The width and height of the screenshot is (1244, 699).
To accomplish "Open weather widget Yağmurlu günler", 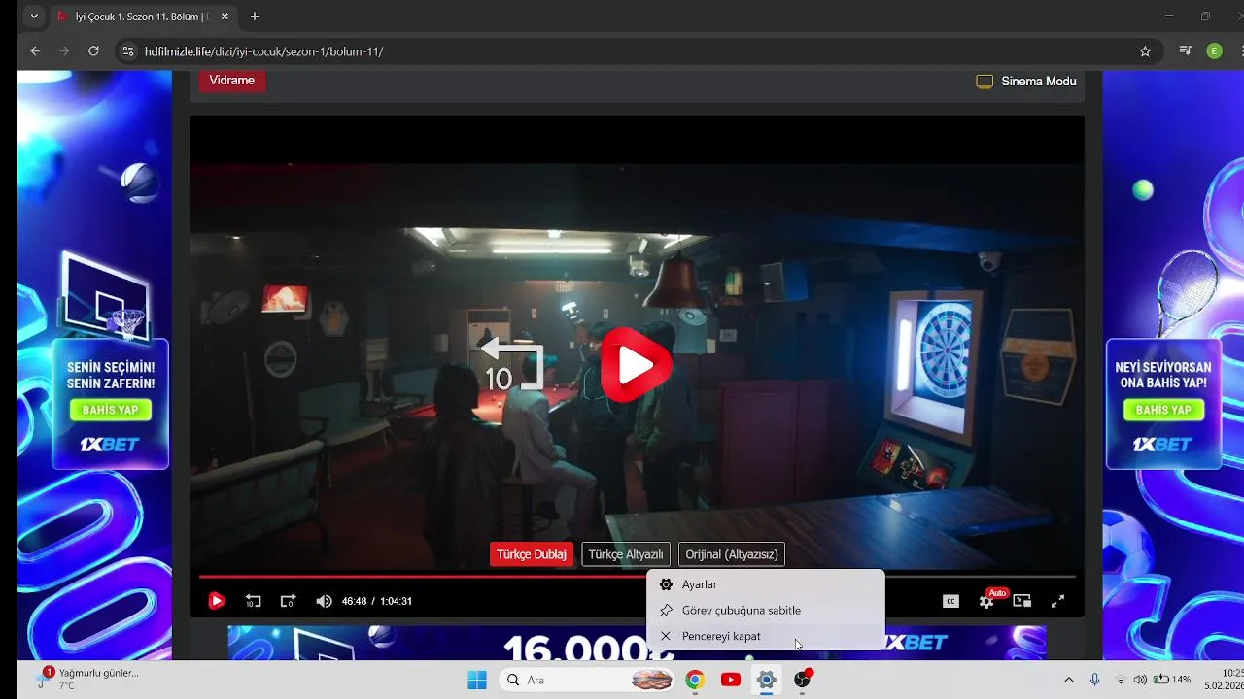I will point(87,679).
